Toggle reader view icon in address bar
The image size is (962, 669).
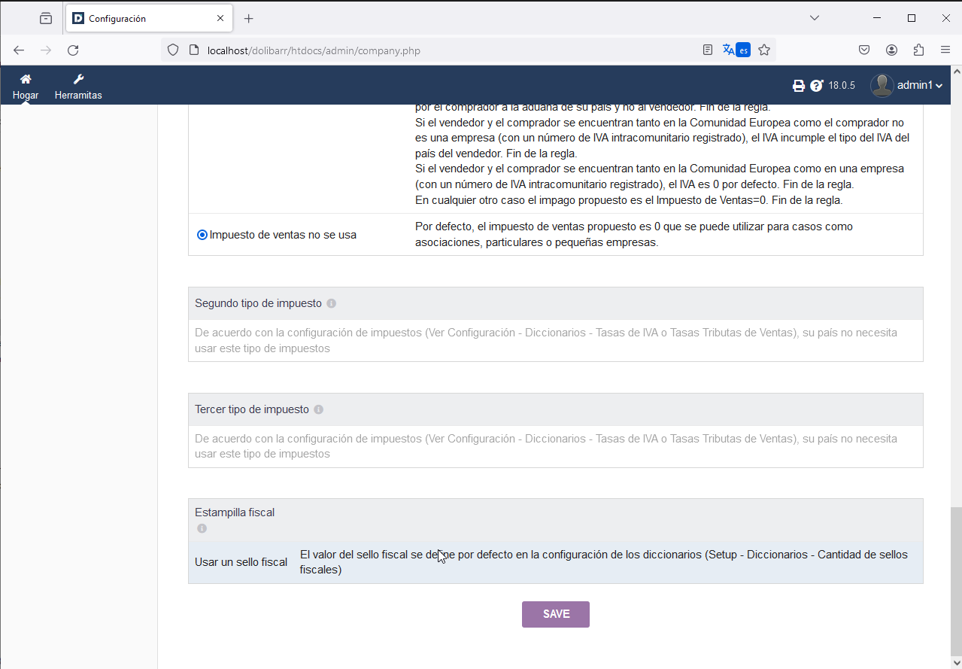(707, 50)
